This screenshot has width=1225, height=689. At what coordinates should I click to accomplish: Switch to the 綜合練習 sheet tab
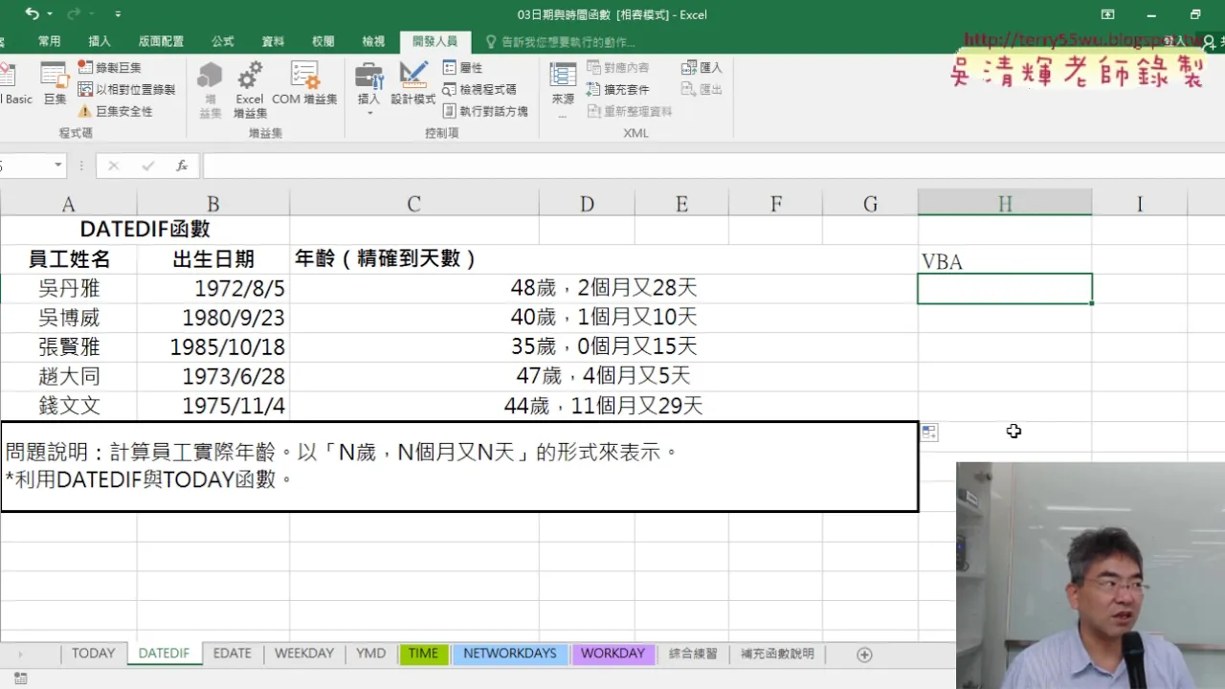tap(693, 654)
